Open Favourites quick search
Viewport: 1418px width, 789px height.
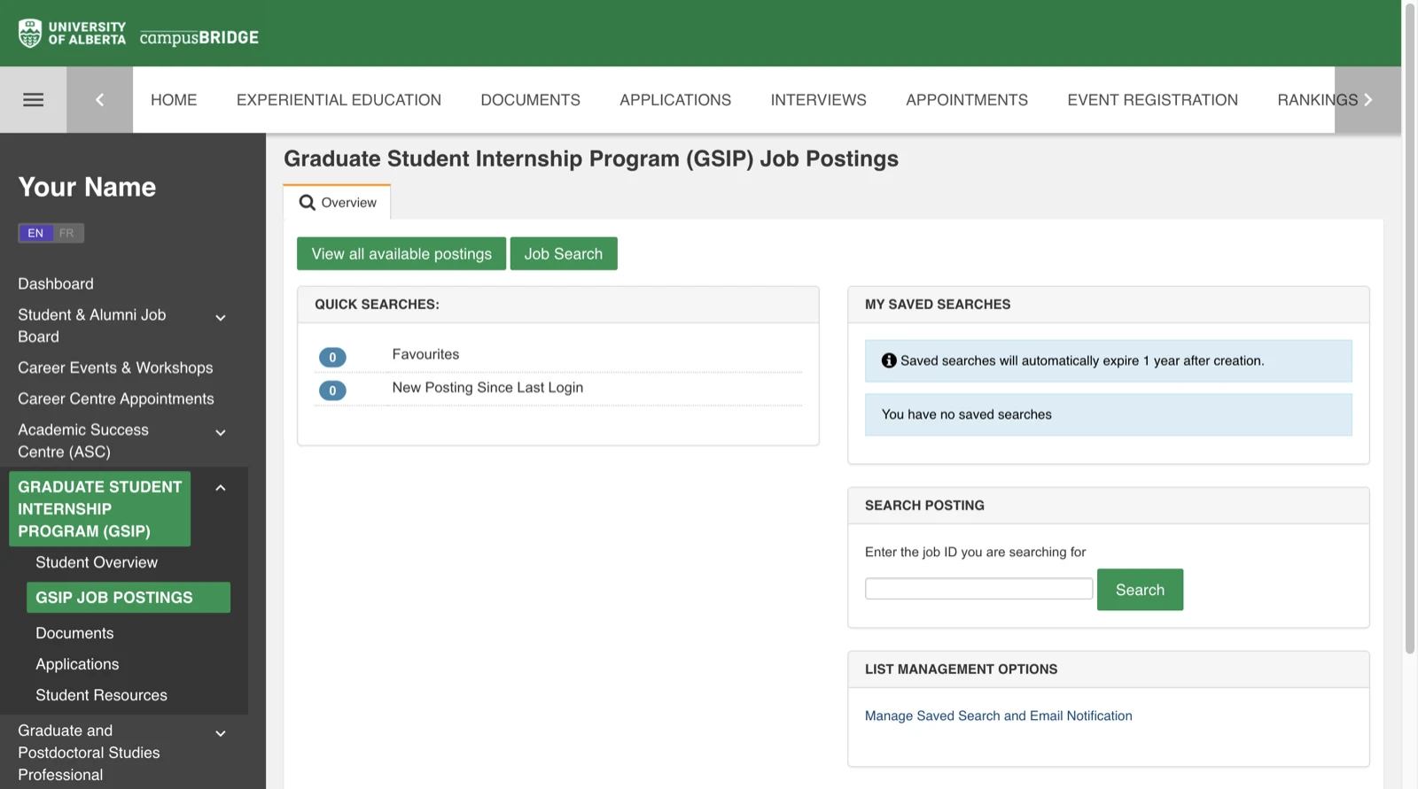point(425,354)
